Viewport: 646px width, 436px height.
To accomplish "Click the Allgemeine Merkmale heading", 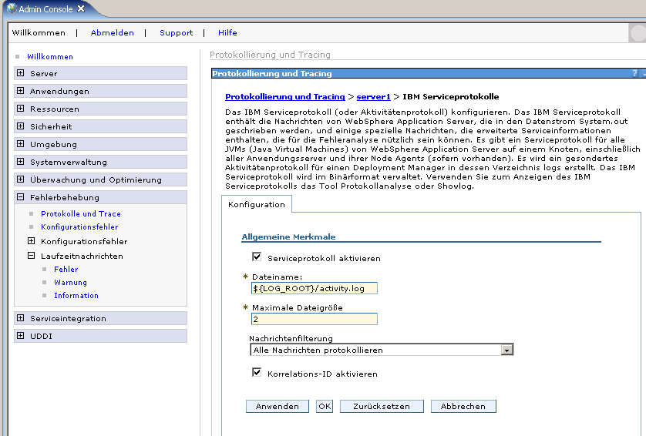I will click(x=288, y=236).
